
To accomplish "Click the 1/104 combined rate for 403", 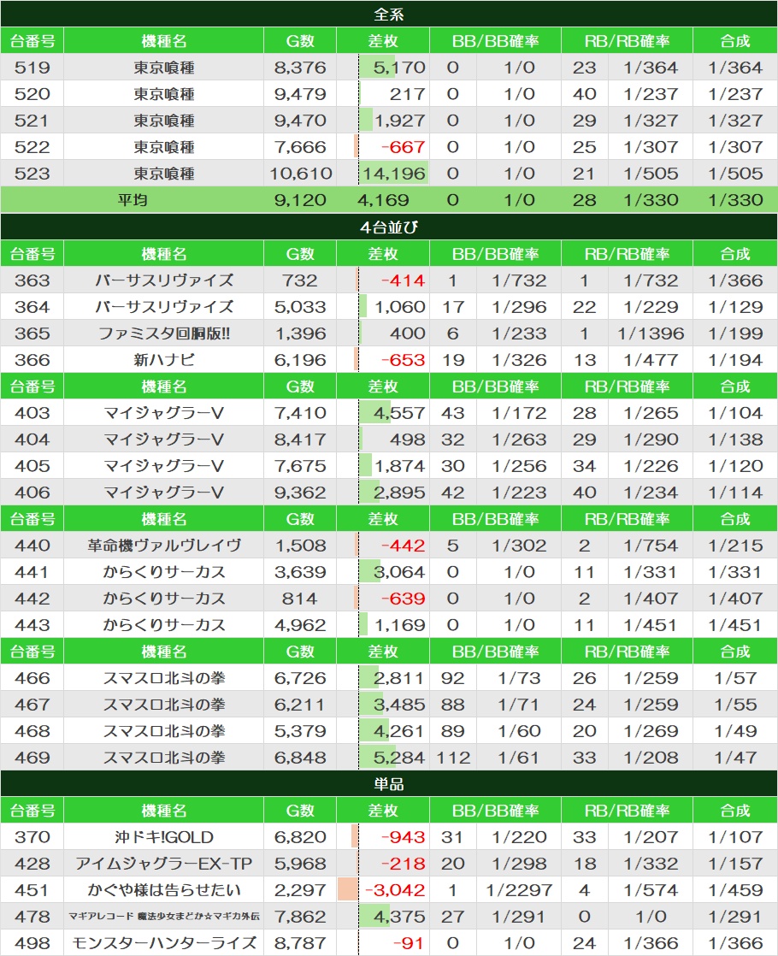I will coord(735,413).
